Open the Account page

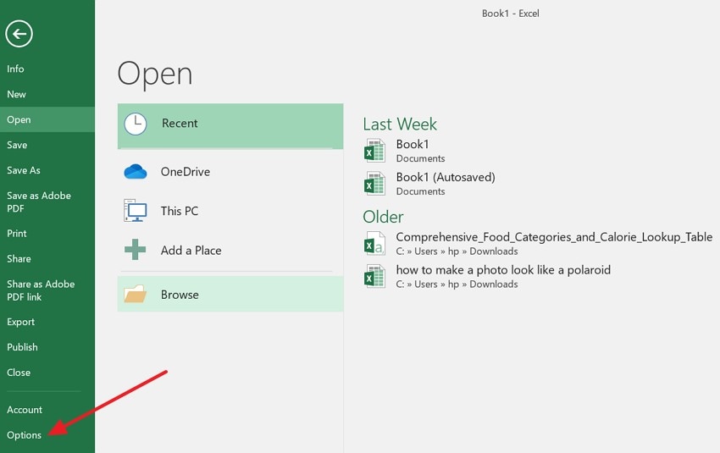tap(47, 410)
